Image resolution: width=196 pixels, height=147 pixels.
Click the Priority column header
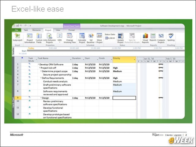pos(124,59)
